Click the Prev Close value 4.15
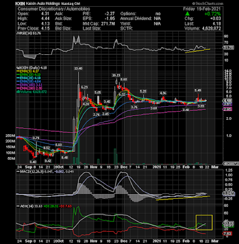Image resolution: width=239 pixels, height=244 pixels. coord(45,29)
